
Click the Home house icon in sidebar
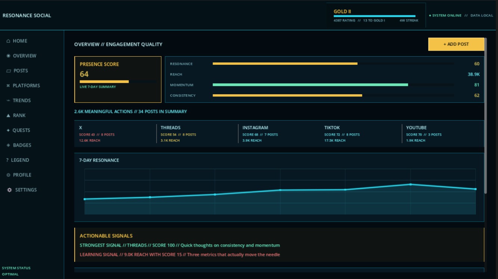[8, 41]
